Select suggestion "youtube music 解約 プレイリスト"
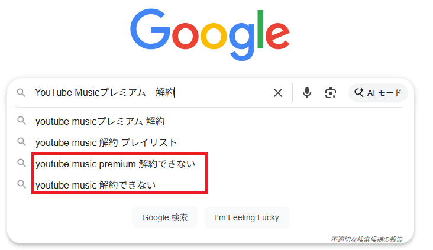 coord(106,142)
